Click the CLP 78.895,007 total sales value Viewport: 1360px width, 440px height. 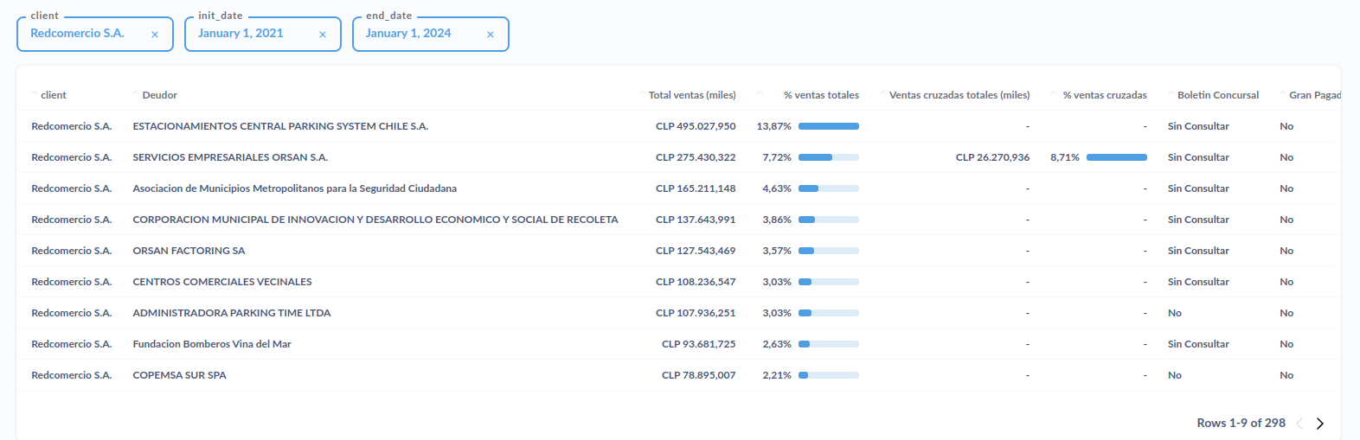(699, 375)
